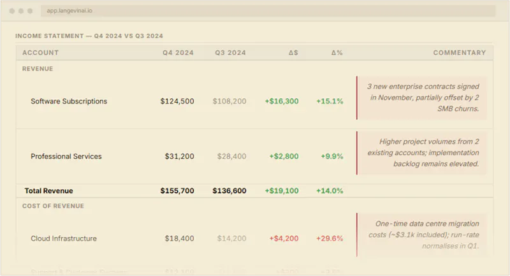Click the first window control dot
The width and height of the screenshot is (510, 276).
[12, 11]
